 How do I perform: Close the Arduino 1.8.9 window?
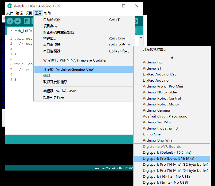pos(137,6)
